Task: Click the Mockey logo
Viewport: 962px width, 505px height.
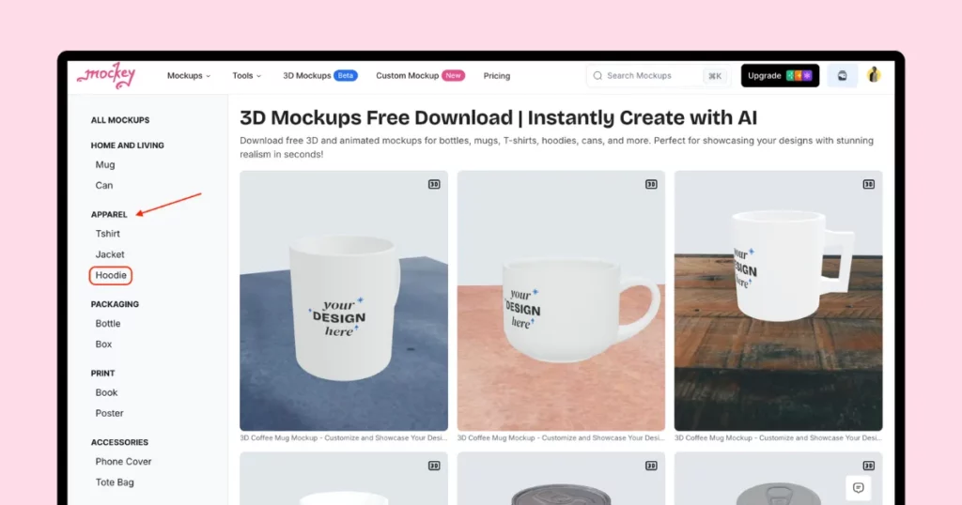Action: click(105, 76)
